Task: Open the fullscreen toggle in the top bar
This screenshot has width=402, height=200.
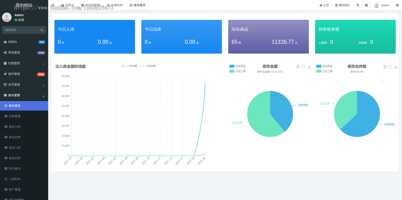Action: [x=366, y=5]
